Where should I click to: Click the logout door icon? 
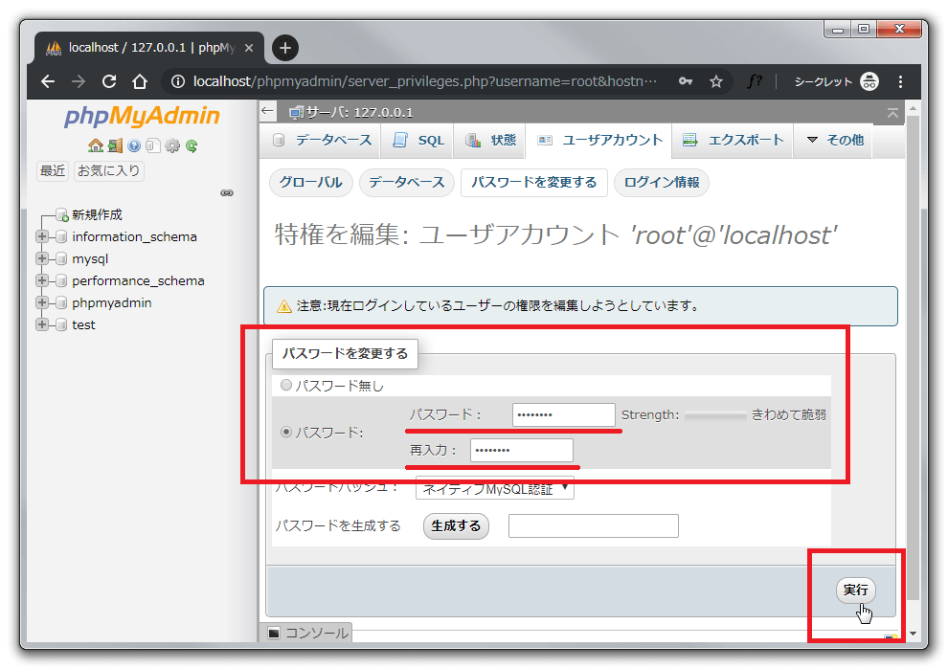pyautogui.click(x=115, y=146)
